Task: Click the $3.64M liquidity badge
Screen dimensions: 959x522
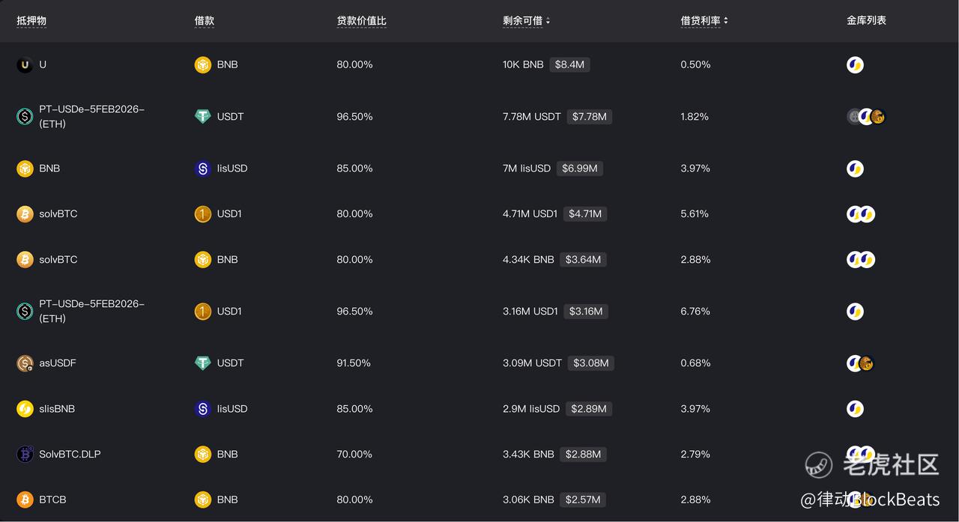Action: (x=583, y=260)
